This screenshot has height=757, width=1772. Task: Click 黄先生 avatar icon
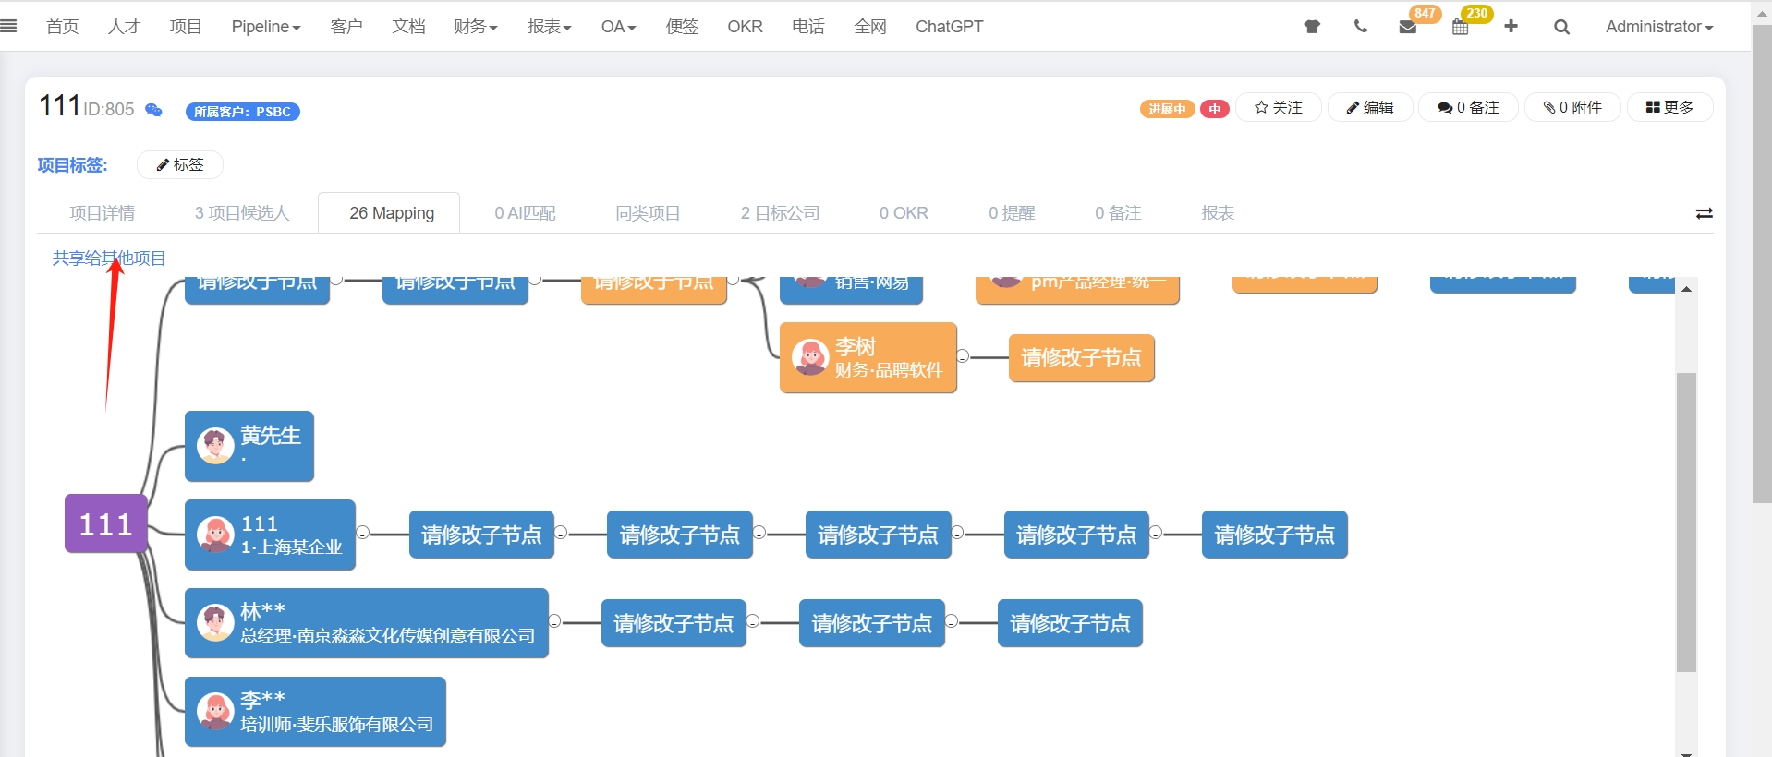point(215,446)
